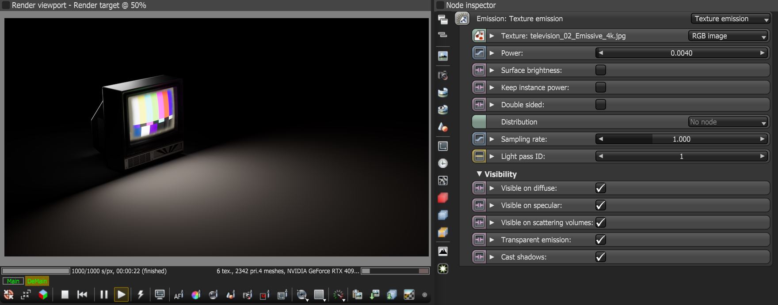This screenshot has height=305, width=778.
Task: Click the auto focus picker (AF) icon
Action: tap(179, 295)
